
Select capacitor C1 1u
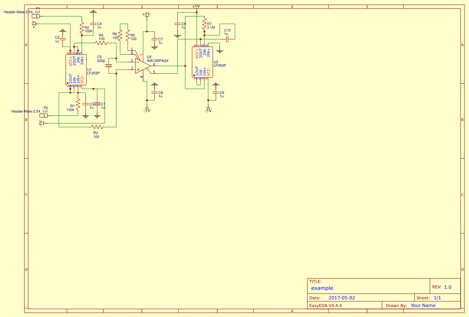click(97, 104)
